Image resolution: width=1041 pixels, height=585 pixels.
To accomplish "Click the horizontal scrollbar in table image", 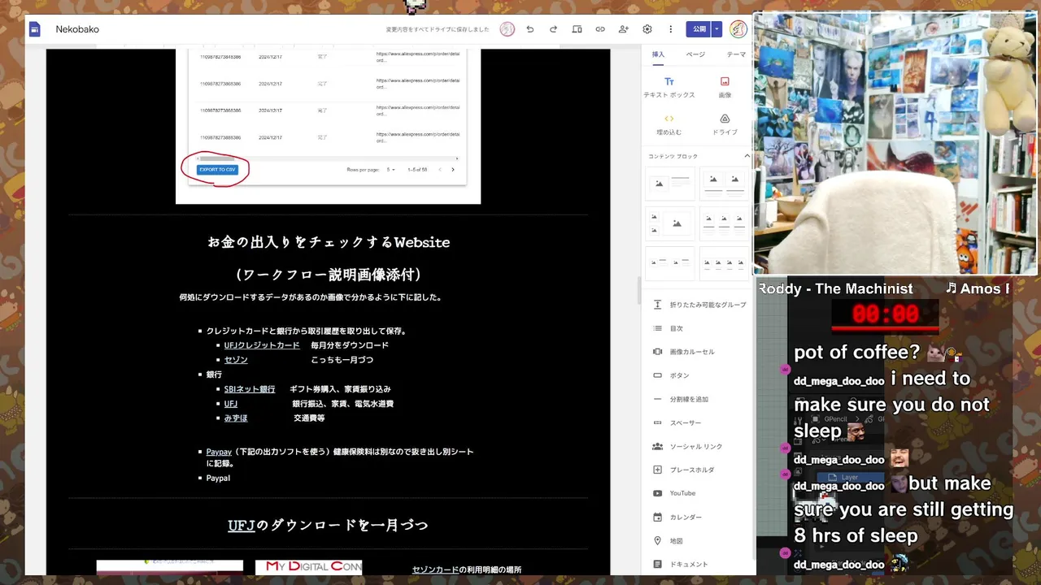I will pos(216,158).
